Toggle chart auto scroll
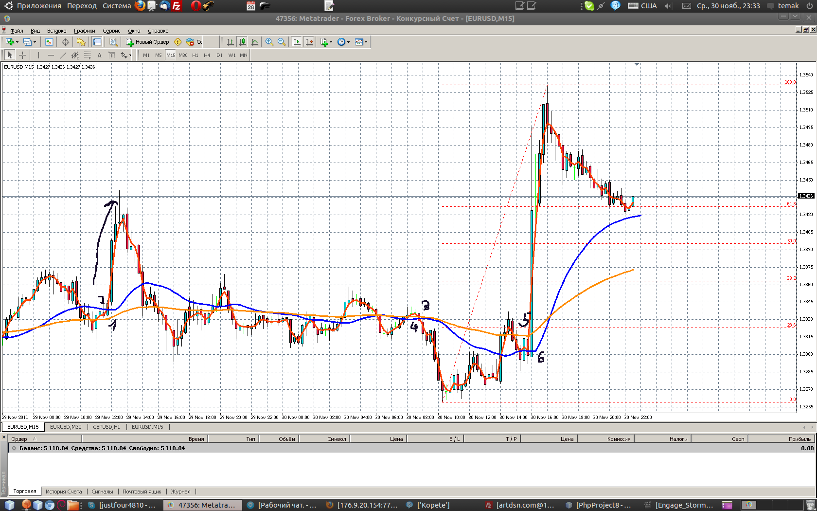The width and height of the screenshot is (817, 511). (x=297, y=42)
